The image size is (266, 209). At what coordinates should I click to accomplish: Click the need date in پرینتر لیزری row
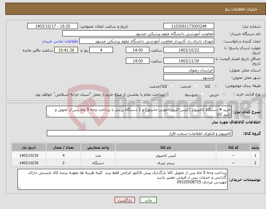[x=29, y=163]
